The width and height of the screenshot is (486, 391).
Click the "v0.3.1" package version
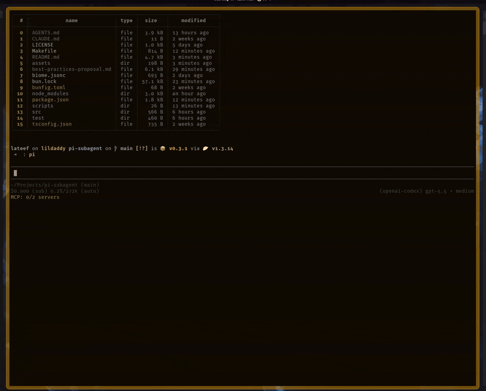(178, 149)
